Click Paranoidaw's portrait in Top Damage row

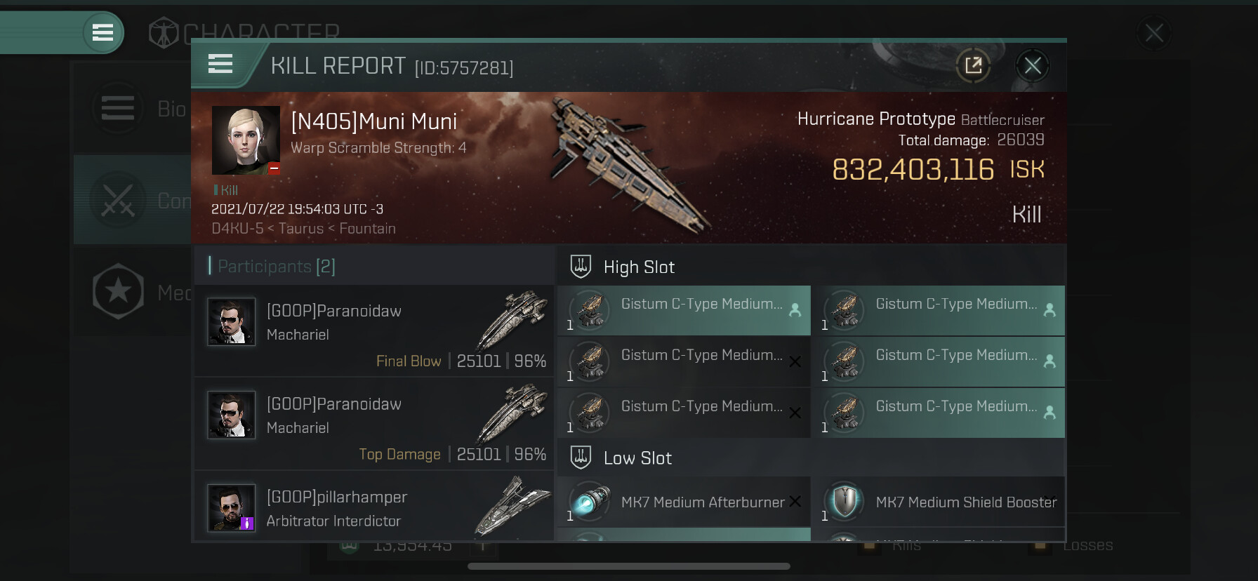tap(231, 415)
